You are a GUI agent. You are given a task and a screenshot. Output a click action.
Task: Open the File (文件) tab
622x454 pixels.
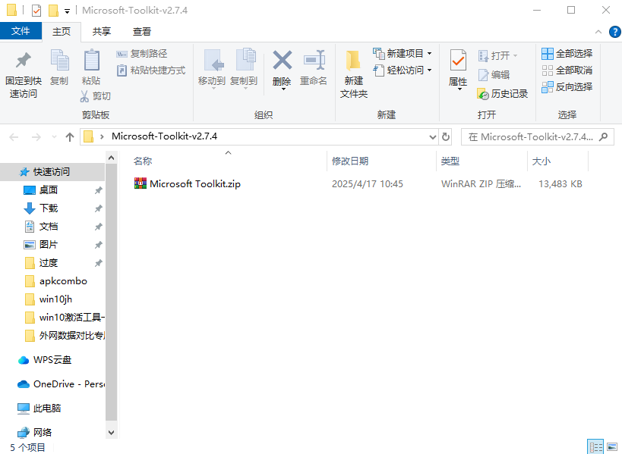(21, 31)
